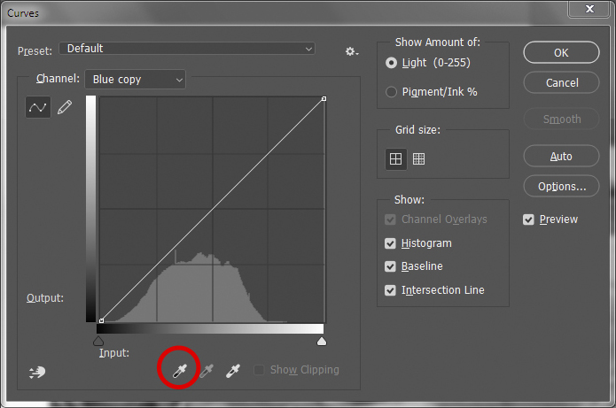Select the gray point eyedropper
The height and width of the screenshot is (408, 616).
[207, 372]
